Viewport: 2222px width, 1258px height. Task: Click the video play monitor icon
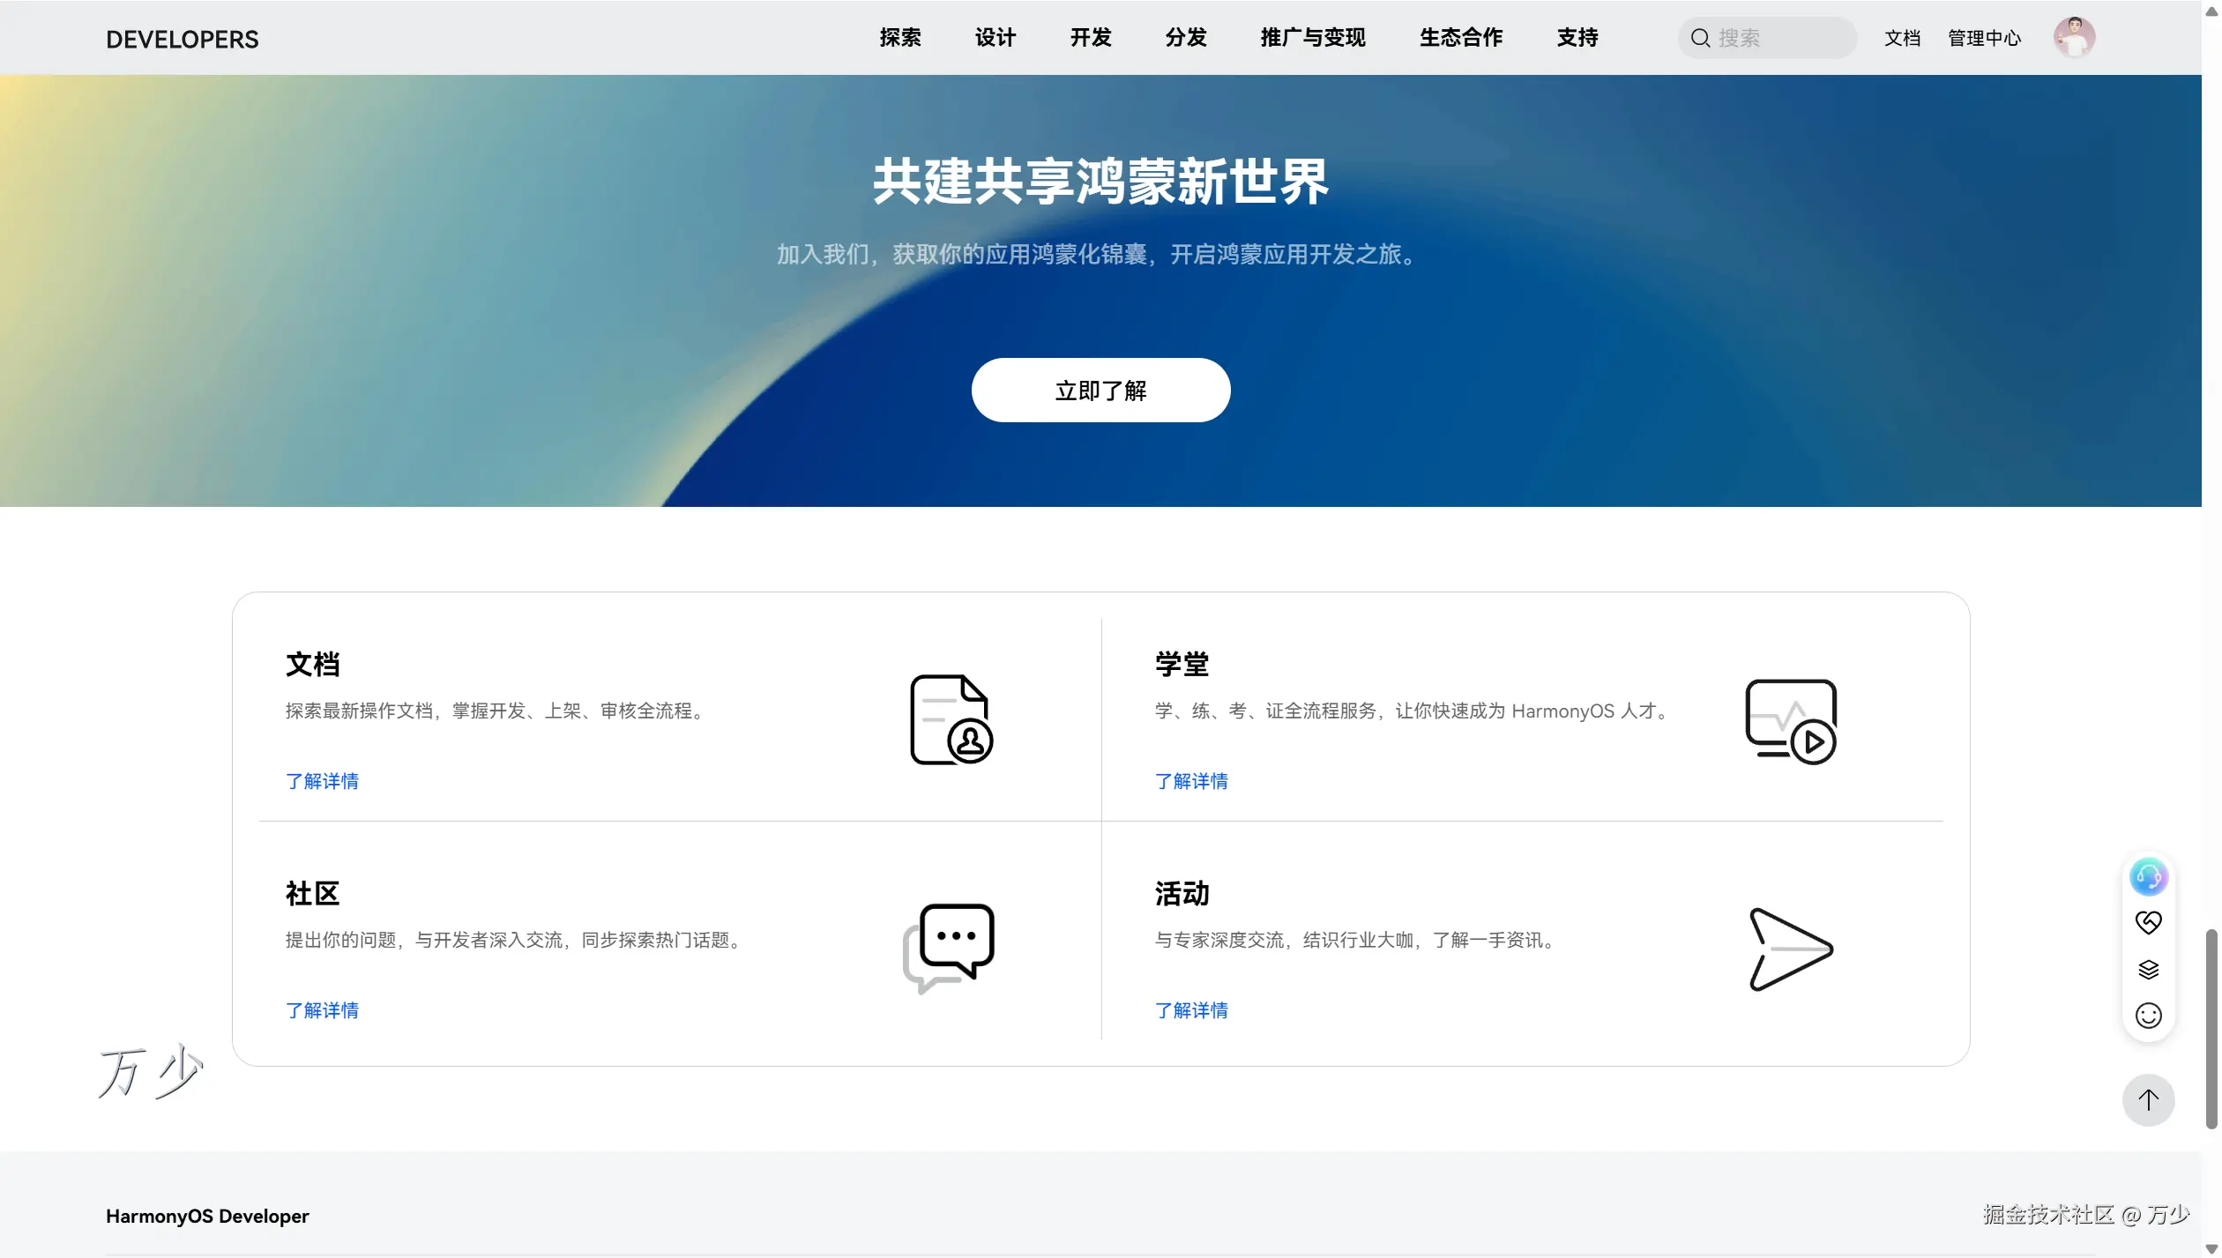pos(1791,721)
